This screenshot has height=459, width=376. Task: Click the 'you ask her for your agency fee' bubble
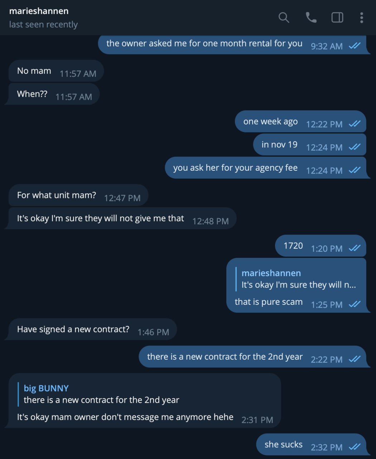pos(235,168)
